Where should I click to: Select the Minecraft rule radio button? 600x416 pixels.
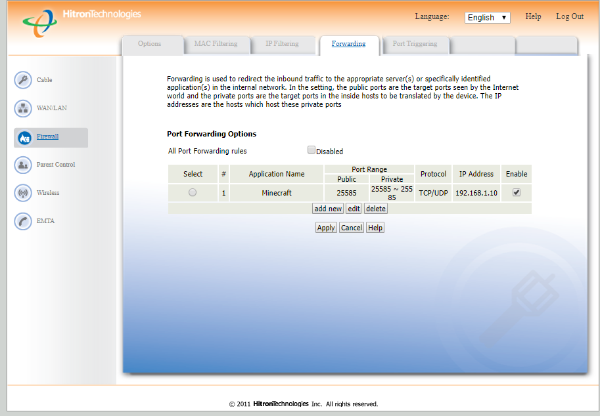[x=193, y=192]
